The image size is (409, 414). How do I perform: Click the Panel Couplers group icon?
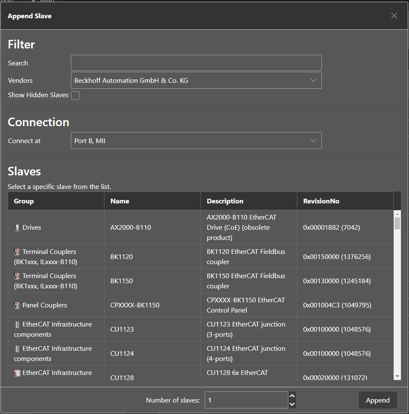[17, 305]
